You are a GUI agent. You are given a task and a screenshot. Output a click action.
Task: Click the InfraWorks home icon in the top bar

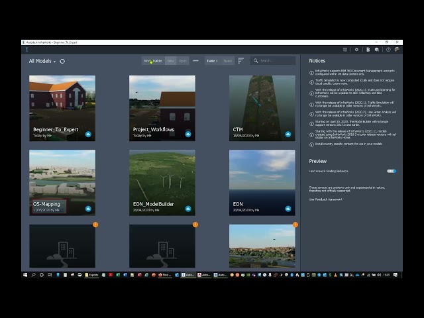pos(26,50)
